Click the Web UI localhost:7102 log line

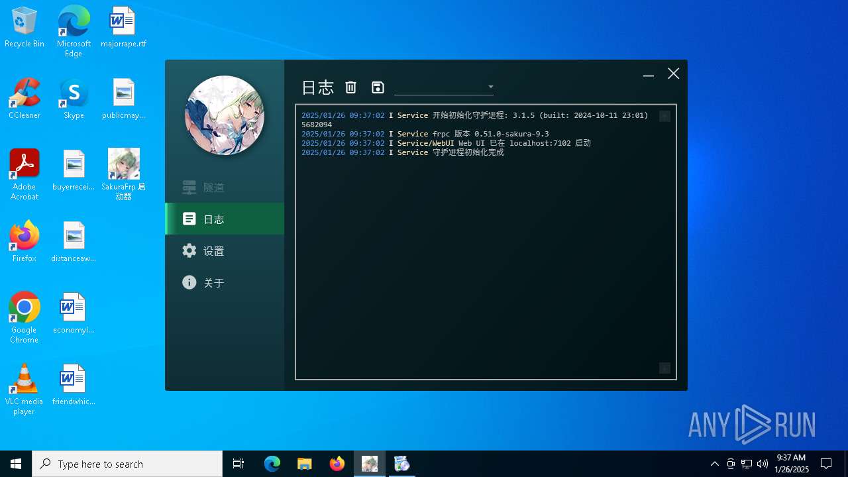click(446, 143)
